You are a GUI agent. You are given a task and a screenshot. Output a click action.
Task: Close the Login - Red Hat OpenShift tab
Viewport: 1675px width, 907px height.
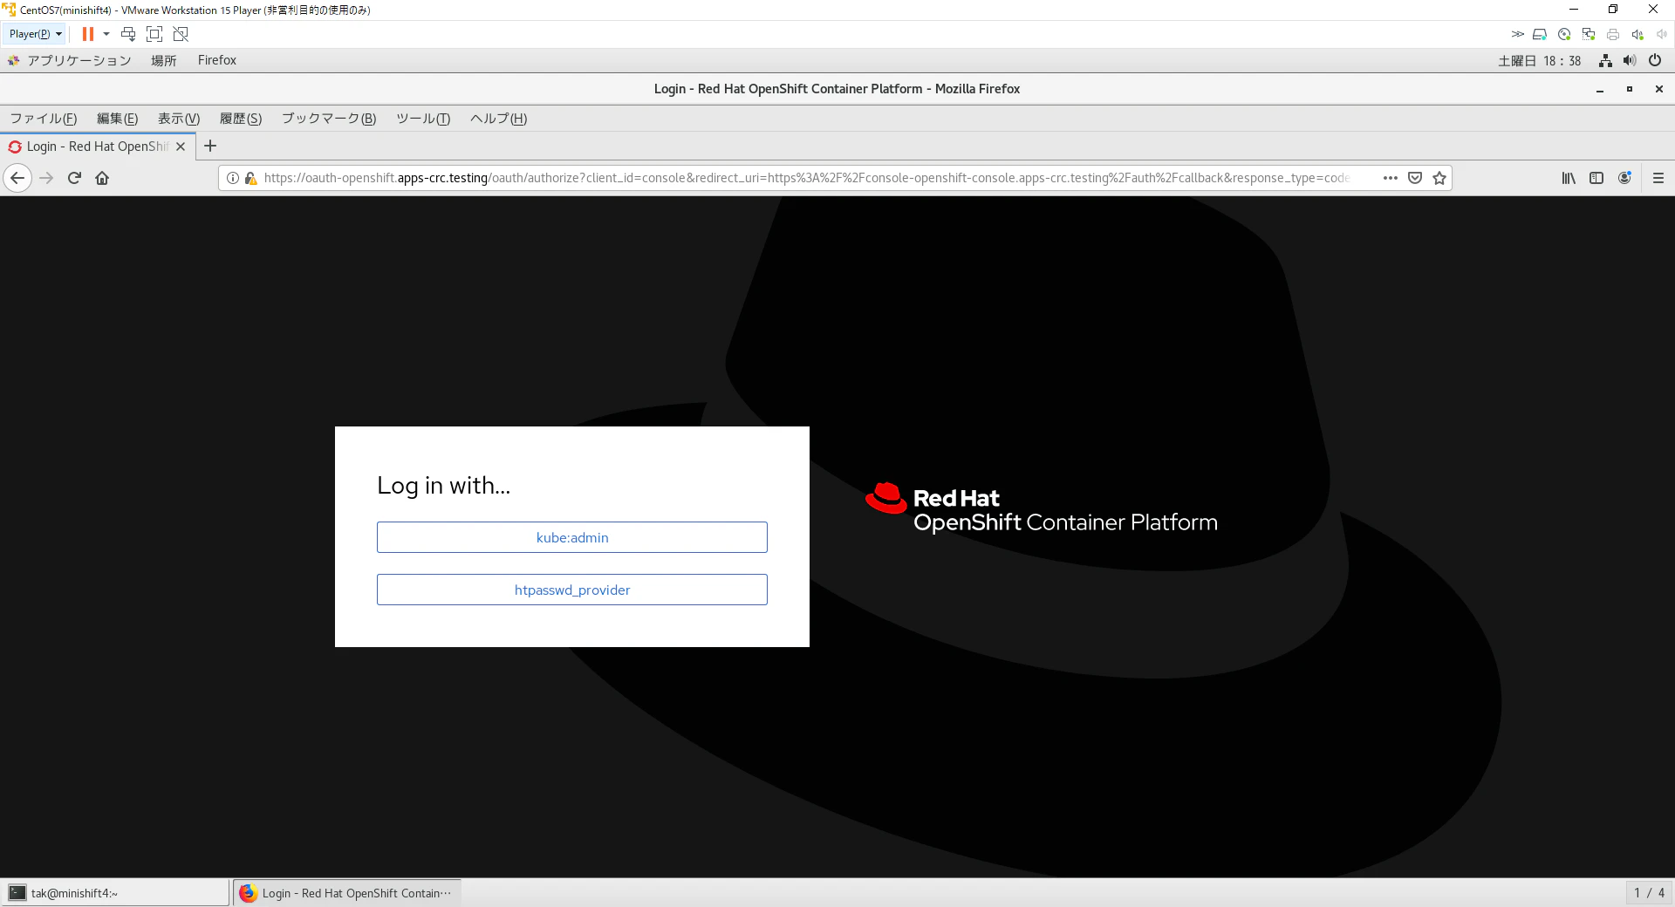pyautogui.click(x=181, y=147)
